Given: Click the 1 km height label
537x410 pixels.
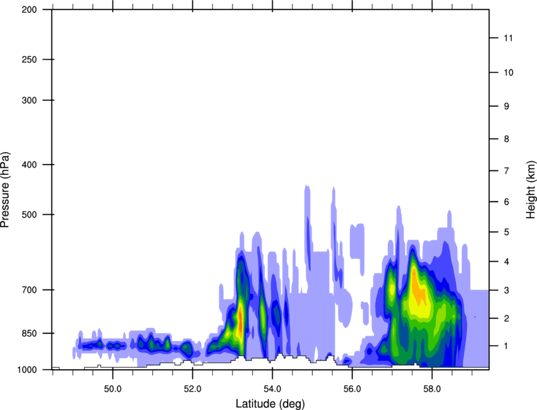Looking at the screenshot, I should 507,346.
